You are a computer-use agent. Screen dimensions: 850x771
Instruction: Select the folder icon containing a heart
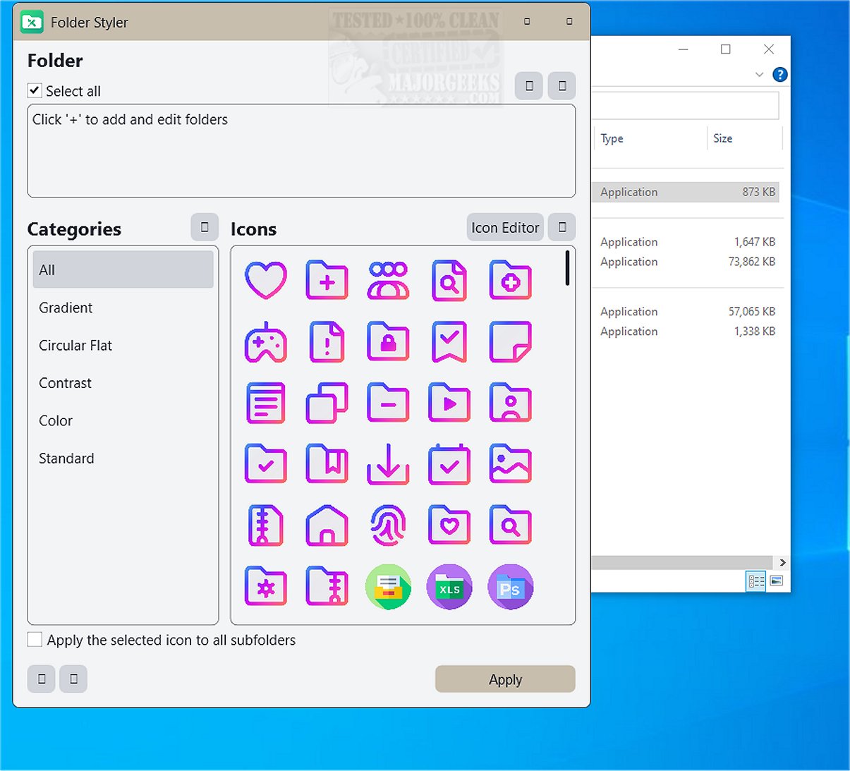coord(449,525)
